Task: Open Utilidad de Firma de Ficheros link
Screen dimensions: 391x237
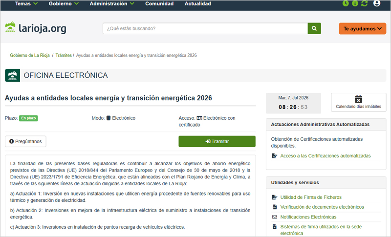Action: coord(311,197)
